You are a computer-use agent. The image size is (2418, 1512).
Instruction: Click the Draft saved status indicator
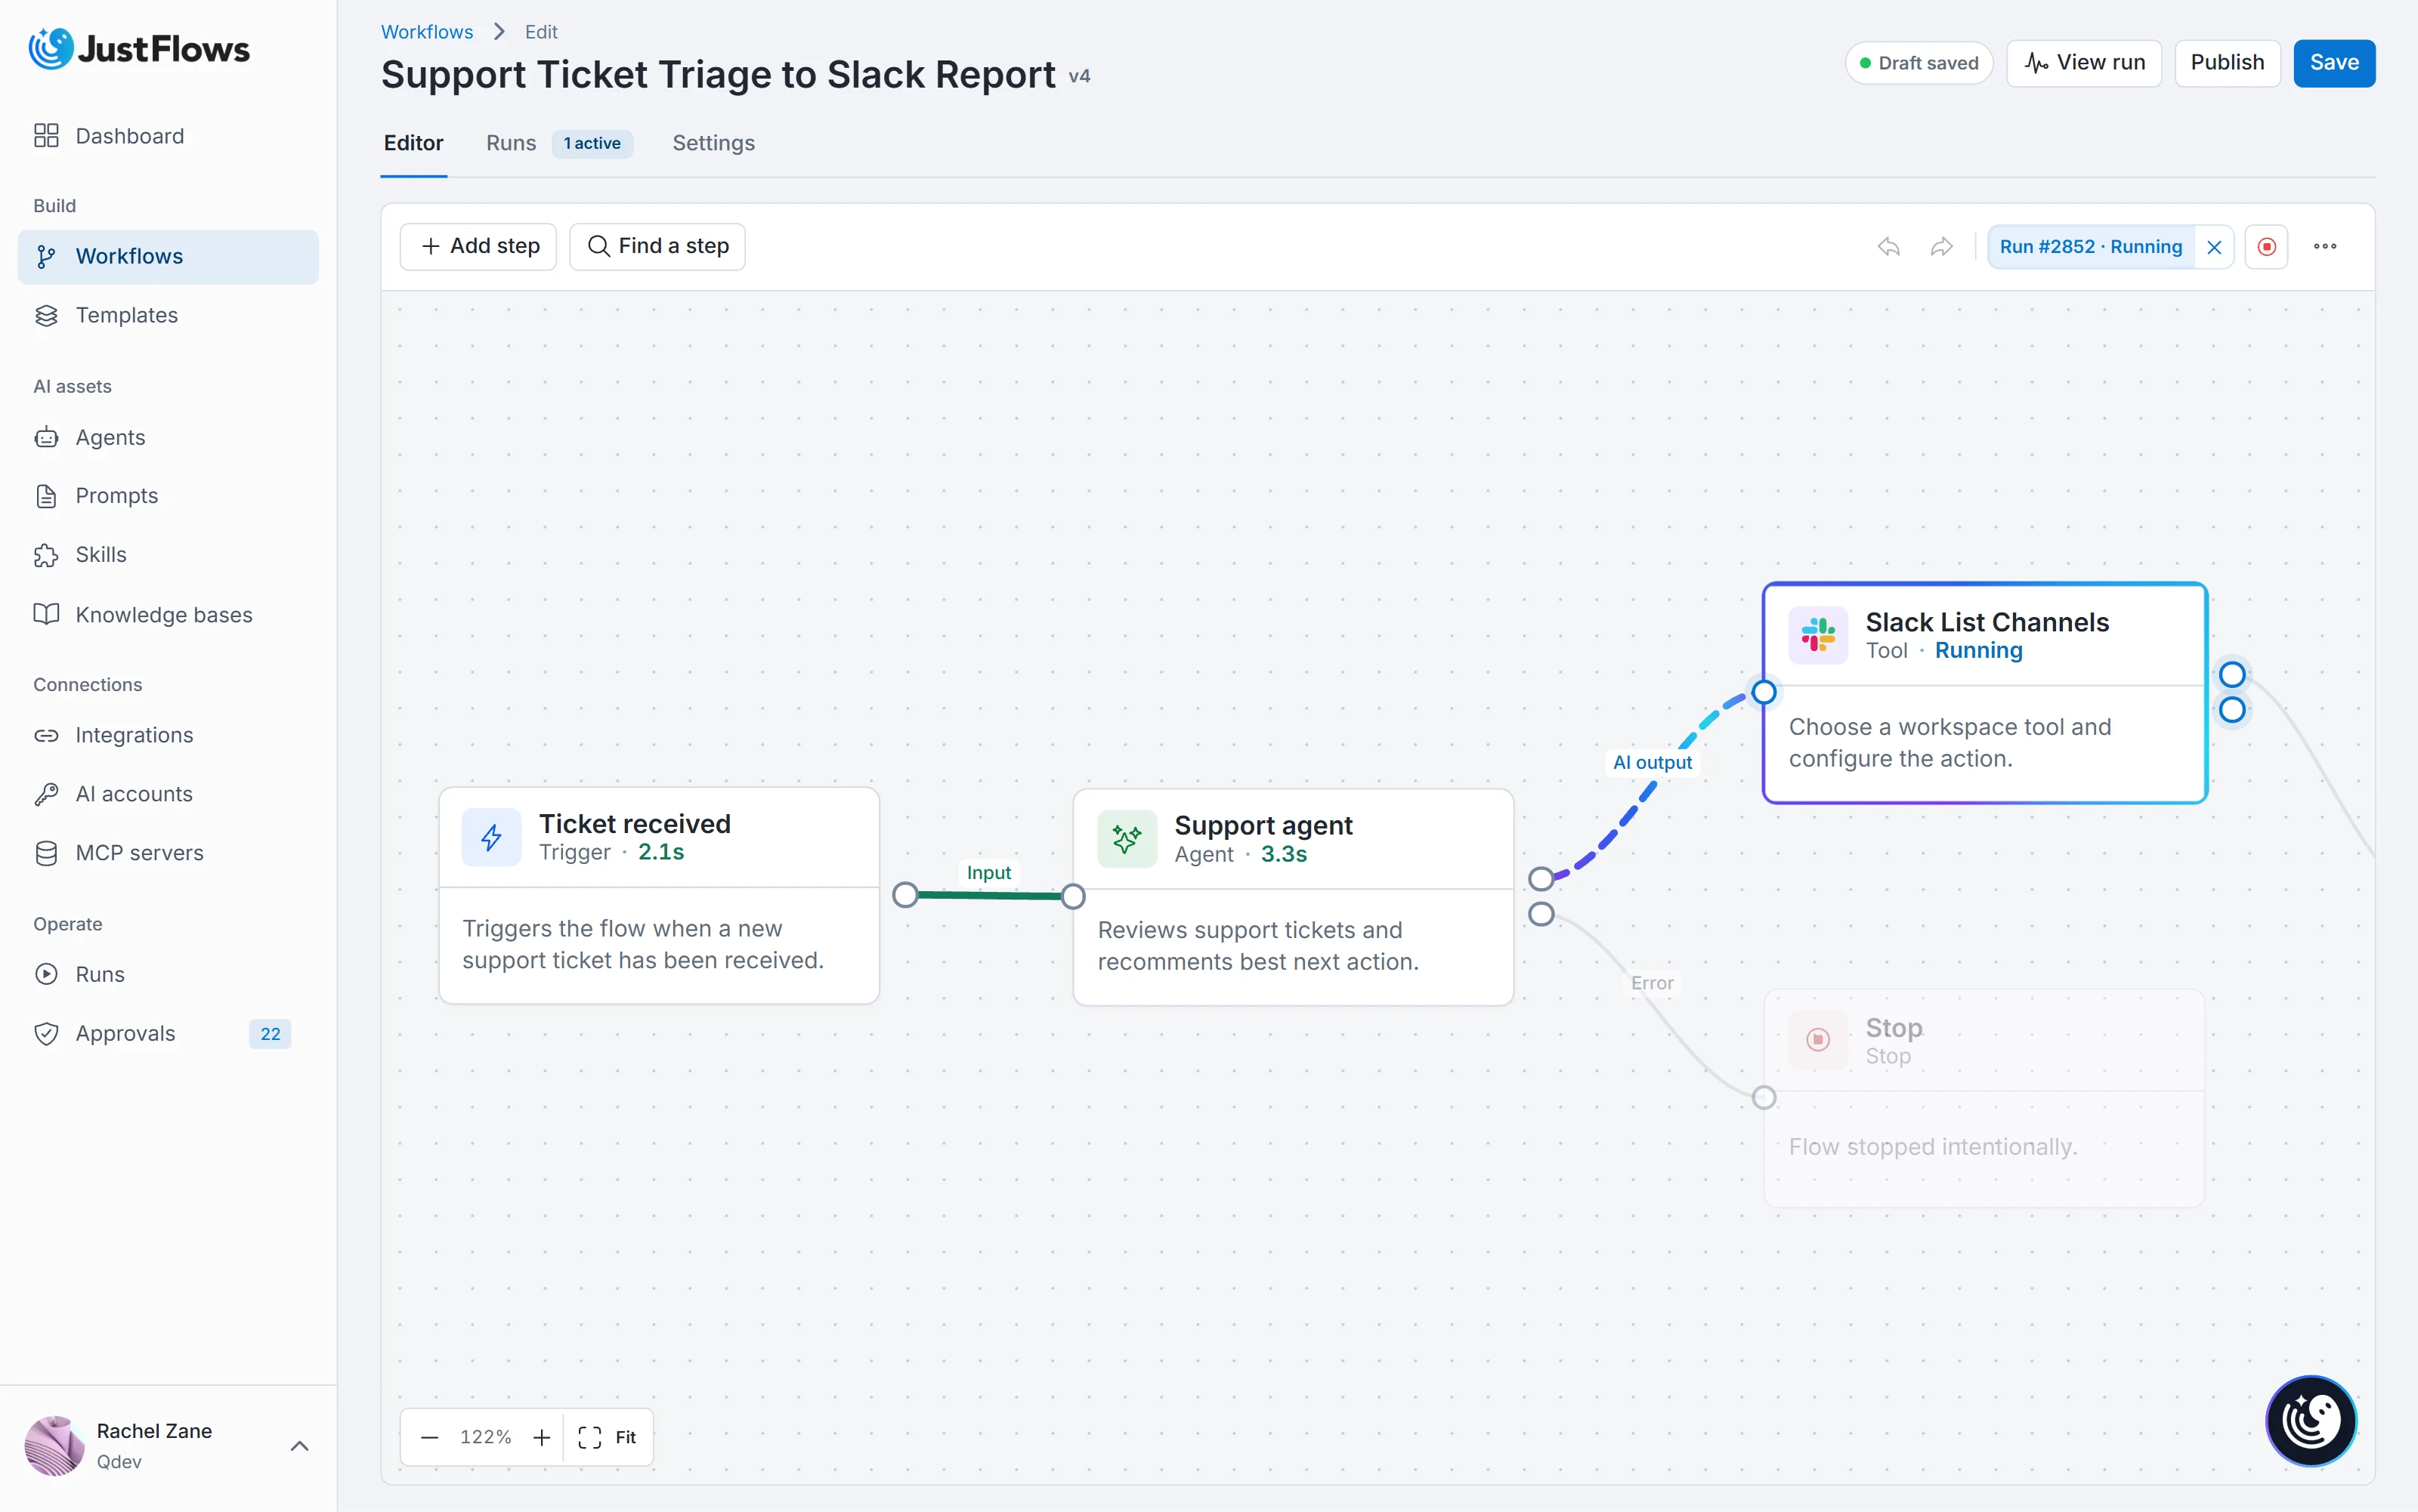pos(1919,63)
